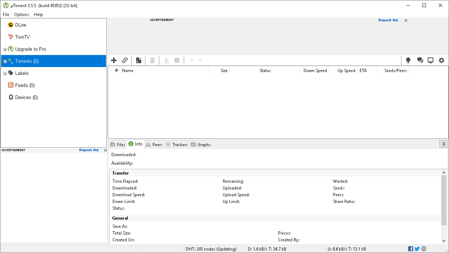
Task: Click DHT: 283 nodes status text
Action: [x=211, y=249]
